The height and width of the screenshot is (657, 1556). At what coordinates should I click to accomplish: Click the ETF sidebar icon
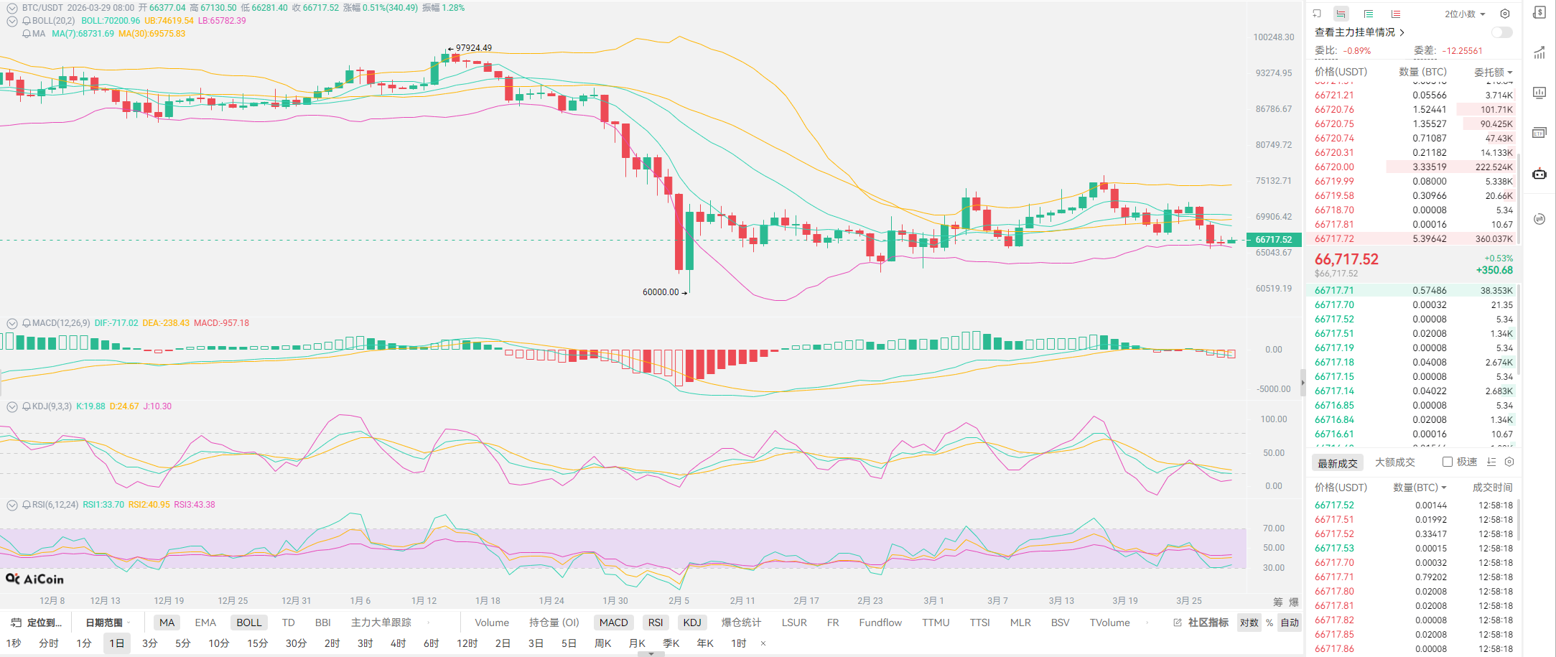(x=1539, y=133)
